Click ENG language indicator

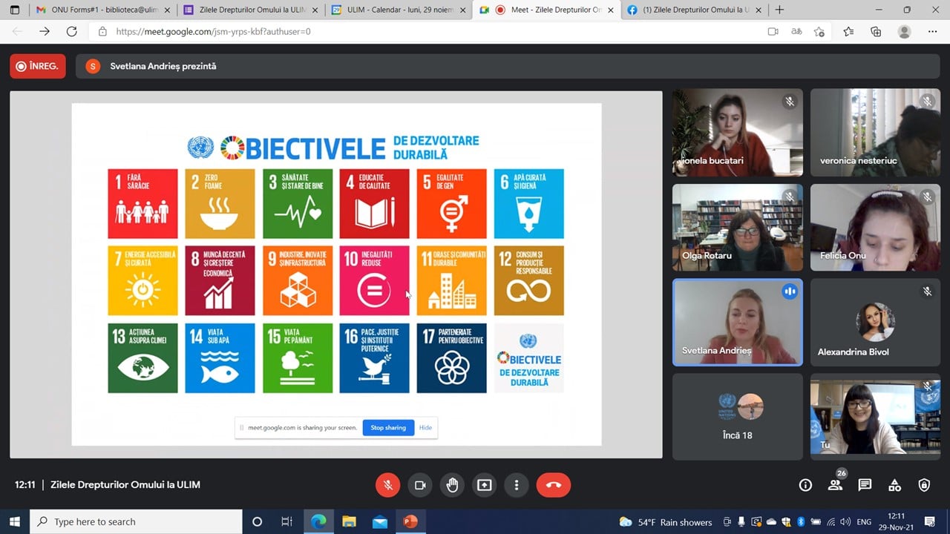(x=864, y=522)
